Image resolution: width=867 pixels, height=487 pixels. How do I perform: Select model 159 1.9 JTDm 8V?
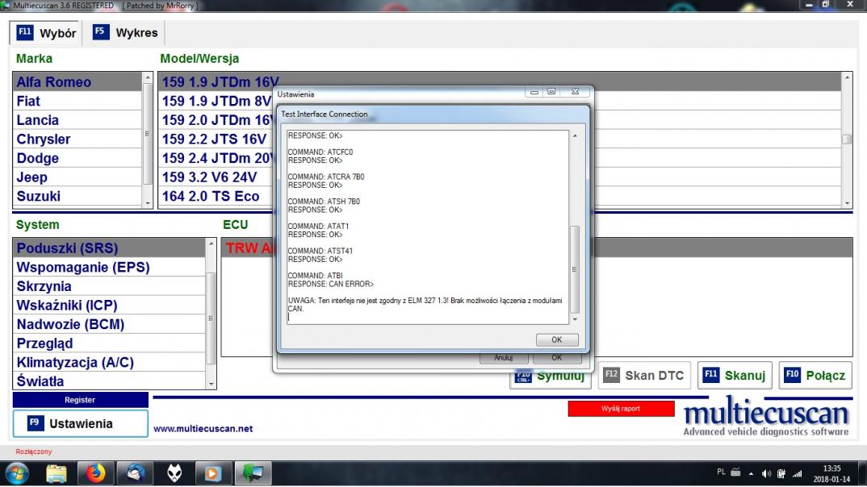216,101
